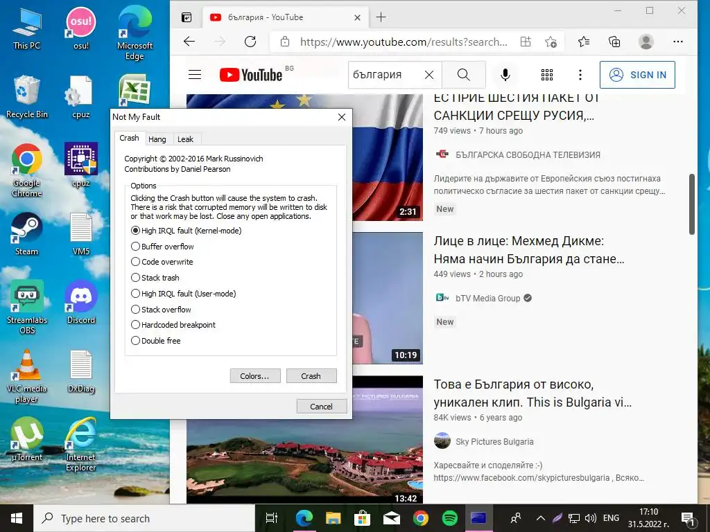The image size is (710, 532).
Task: Open Edge Settings and more menu
Action: 678,42
